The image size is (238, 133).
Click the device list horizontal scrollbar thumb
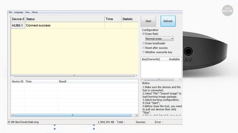pos(74,75)
